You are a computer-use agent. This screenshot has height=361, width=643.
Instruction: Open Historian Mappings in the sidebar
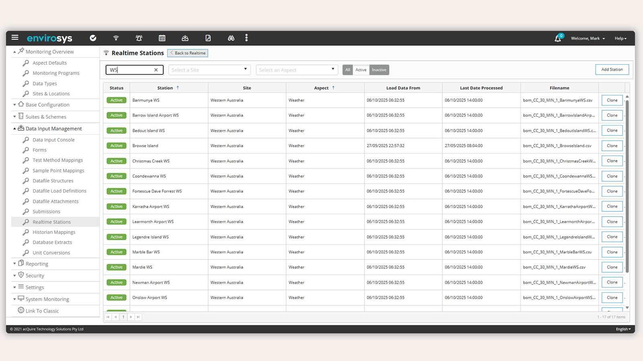pyautogui.click(x=54, y=232)
